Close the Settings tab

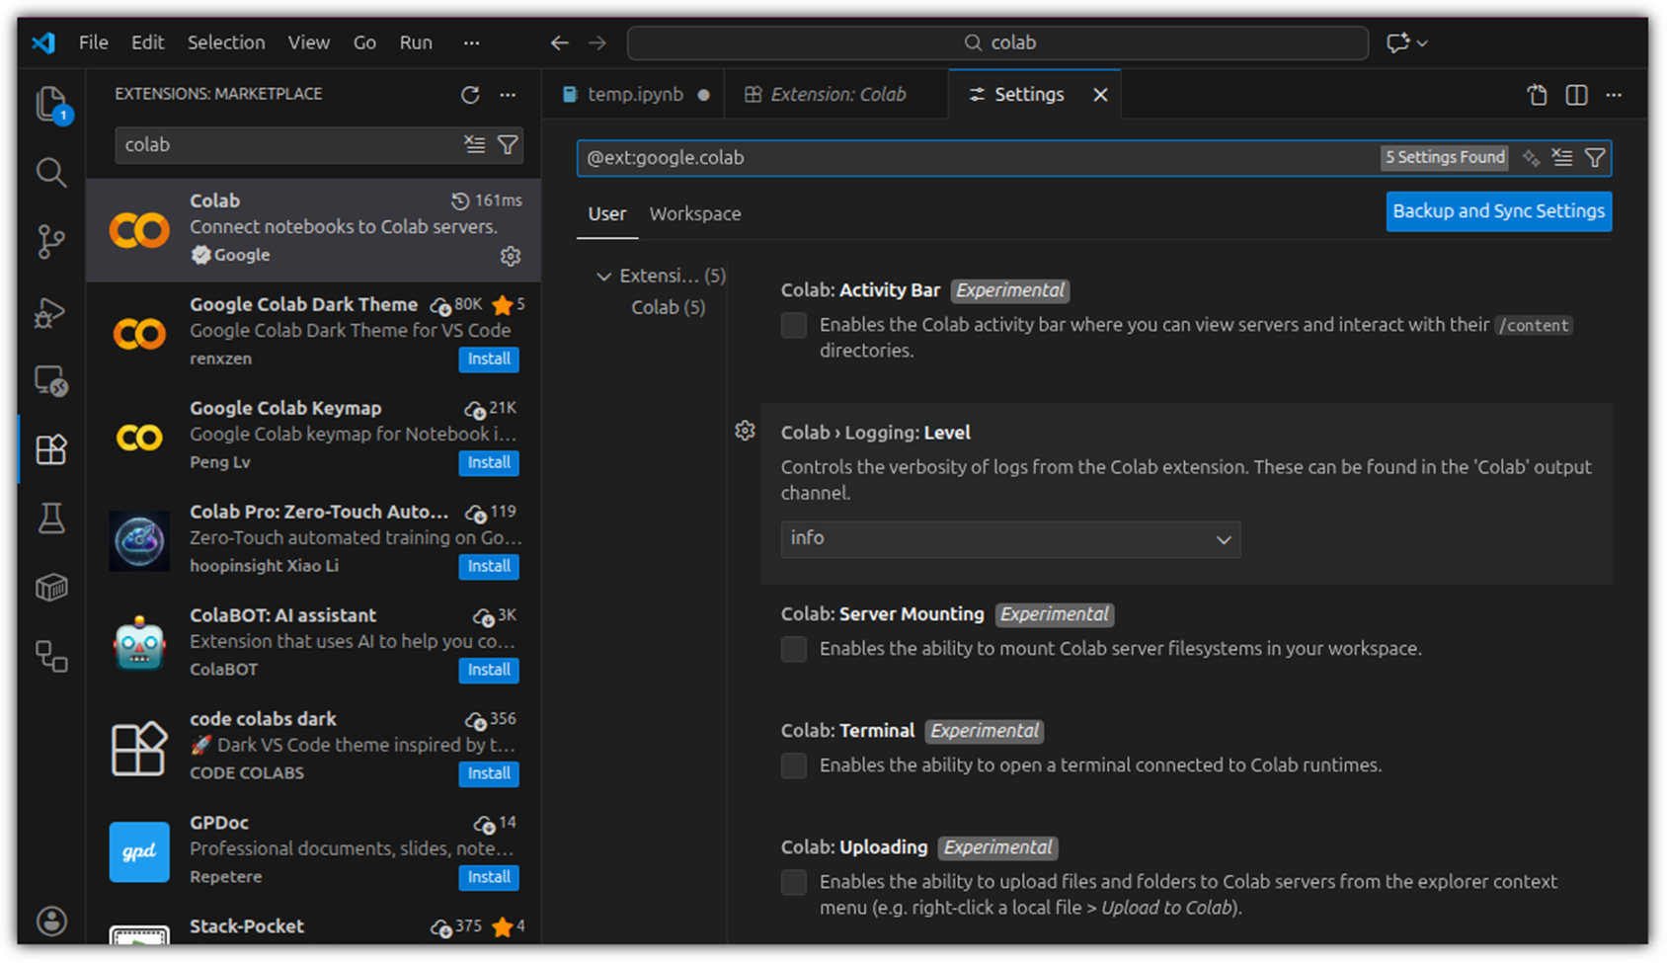point(1100,95)
